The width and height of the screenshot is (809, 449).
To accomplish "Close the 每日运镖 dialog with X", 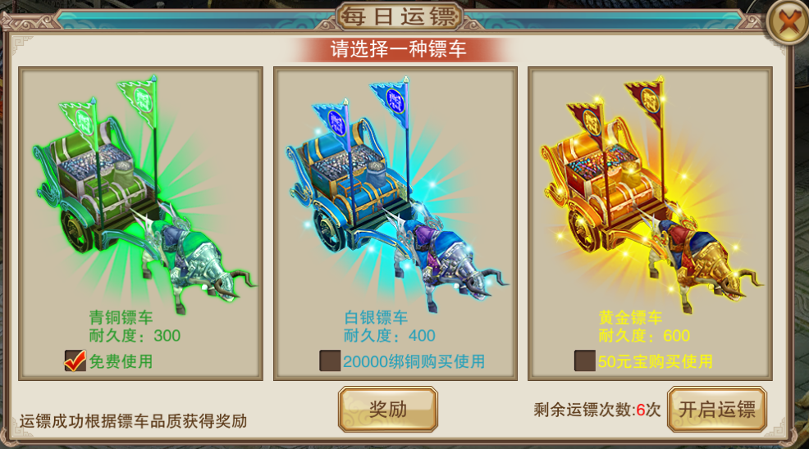I will (788, 21).
